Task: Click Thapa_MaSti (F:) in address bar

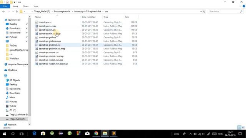Action: [x=42, y=11]
